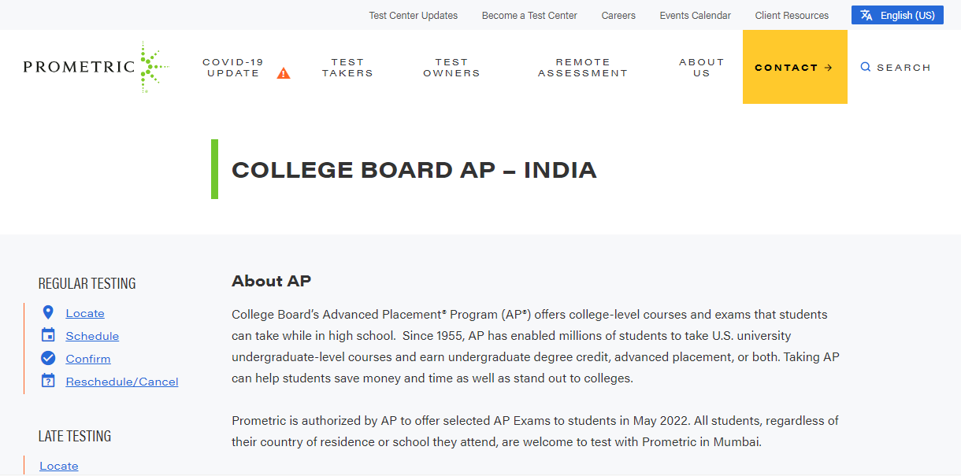Go to Become a Test Center
961x476 pixels.
click(x=529, y=16)
